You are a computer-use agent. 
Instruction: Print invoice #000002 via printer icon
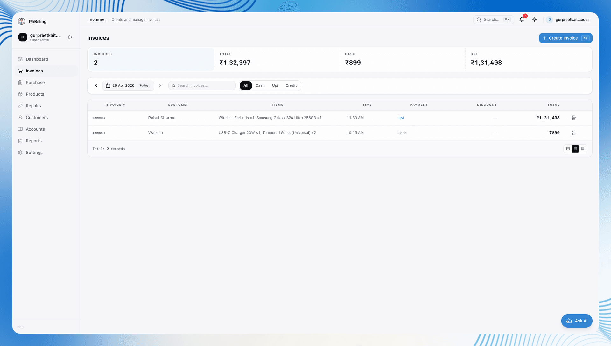[574, 118]
